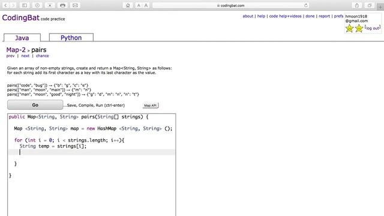Image resolution: width=384 pixels, height=216 pixels.
Task: Go forward using Safari's forward arrow
Action: pos(13,5)
